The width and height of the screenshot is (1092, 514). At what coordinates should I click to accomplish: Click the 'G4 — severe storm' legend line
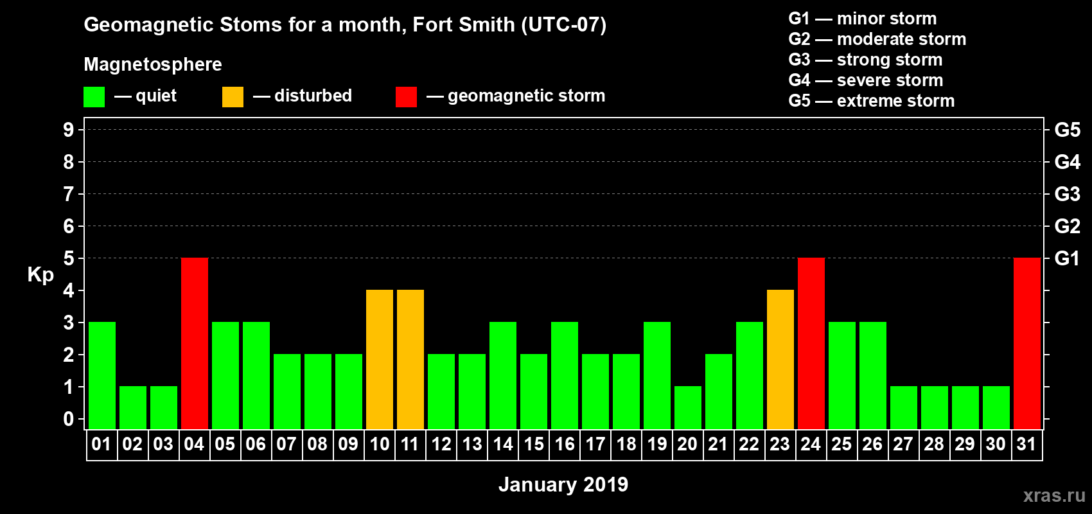[866, 80]
